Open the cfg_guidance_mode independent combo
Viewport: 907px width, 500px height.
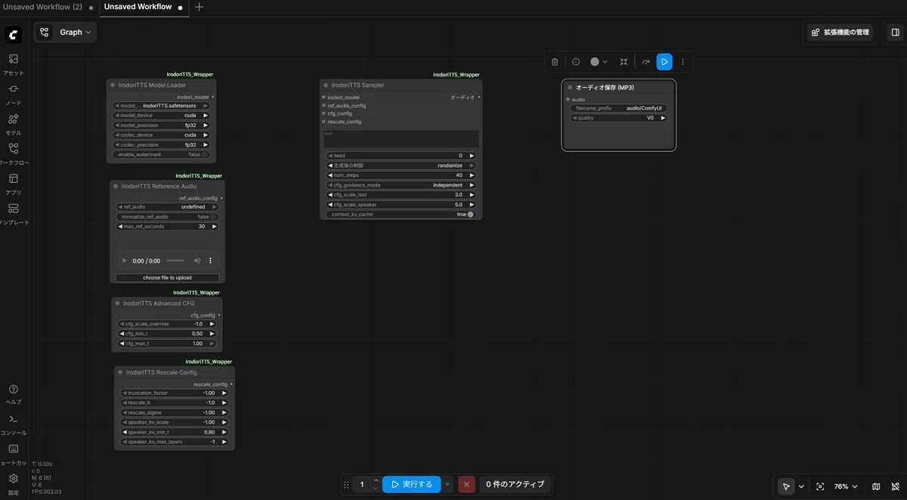[401, 185]
